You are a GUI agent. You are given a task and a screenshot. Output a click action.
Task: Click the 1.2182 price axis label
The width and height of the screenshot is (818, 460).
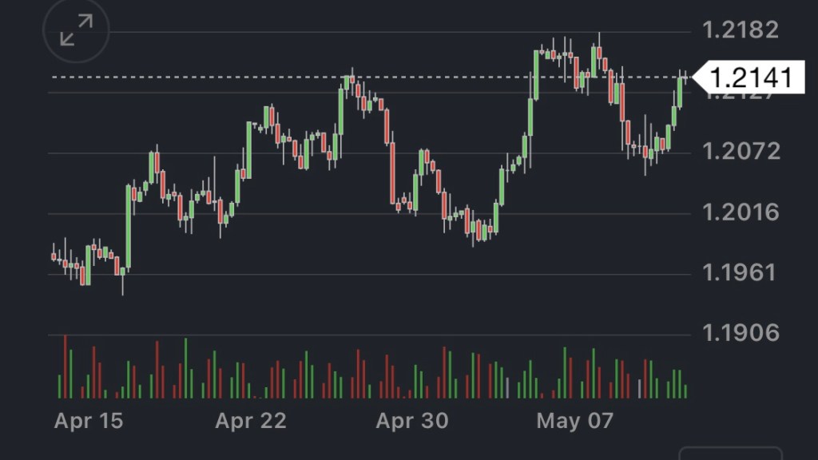tap(740, 30)
